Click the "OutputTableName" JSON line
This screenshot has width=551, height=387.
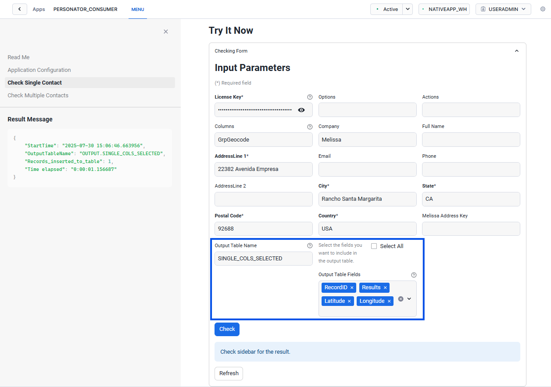pos(95,154)
